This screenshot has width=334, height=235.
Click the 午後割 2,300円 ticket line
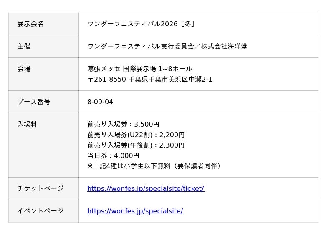[x=136, y=145]
